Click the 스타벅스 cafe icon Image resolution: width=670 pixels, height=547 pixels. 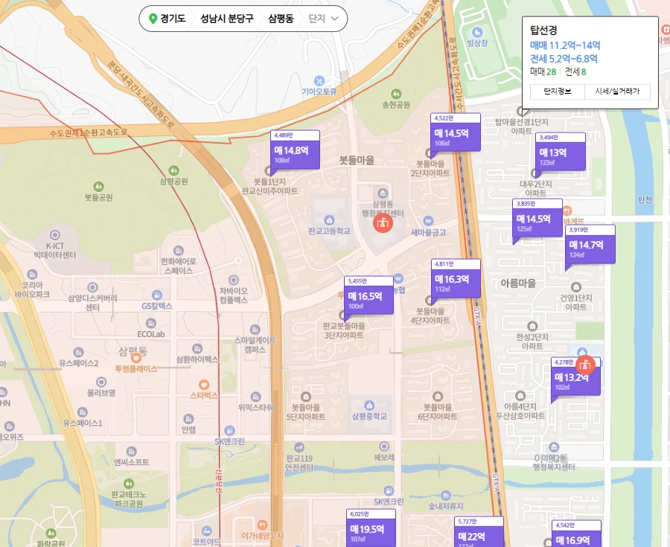pos(204,384)
